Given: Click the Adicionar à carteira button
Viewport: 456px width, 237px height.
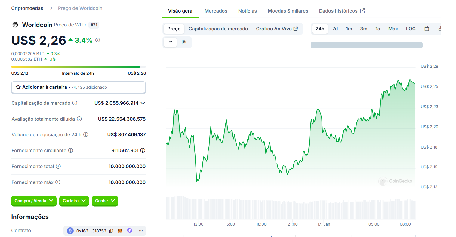Looking at the screenshot, I should [79, 87].
